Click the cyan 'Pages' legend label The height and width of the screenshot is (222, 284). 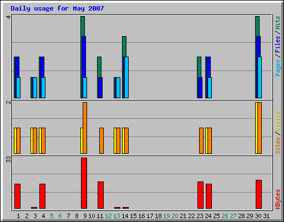point(278,68)
